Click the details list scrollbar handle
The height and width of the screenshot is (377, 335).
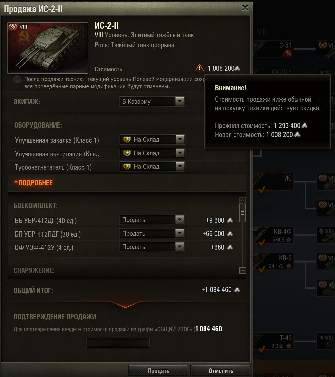(x=243, y=213)
